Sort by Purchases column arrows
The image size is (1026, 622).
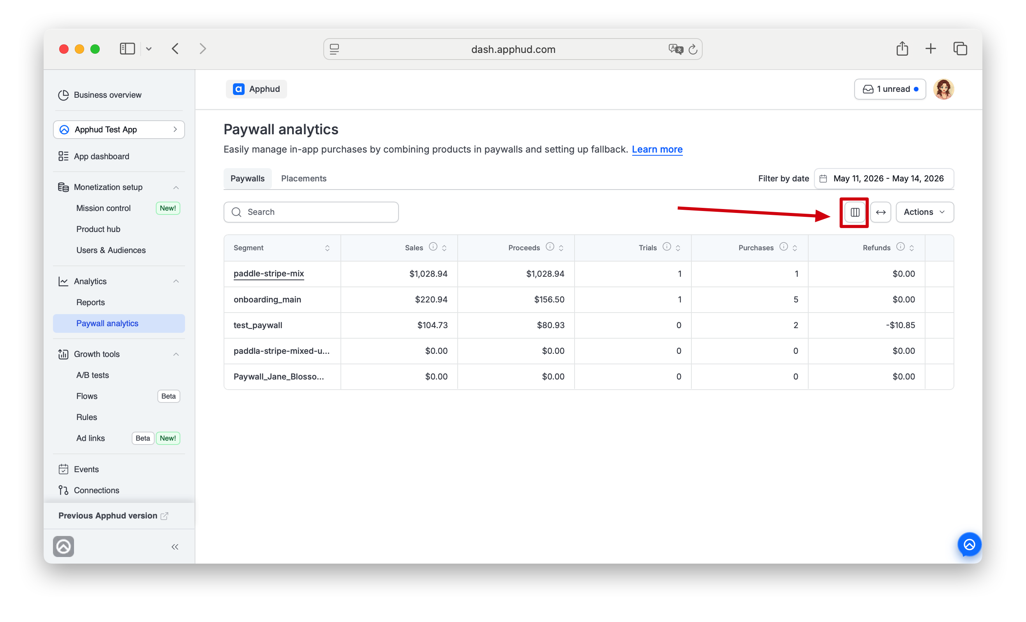click(x=795, y=248)
